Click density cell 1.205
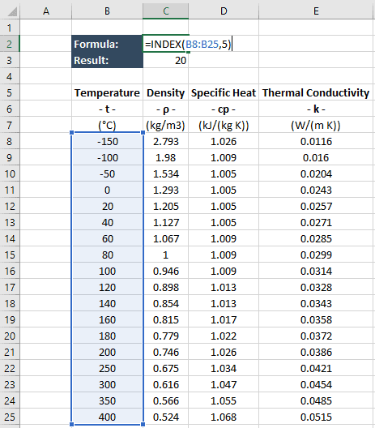 pyautogui.click(x=165, y=206)
